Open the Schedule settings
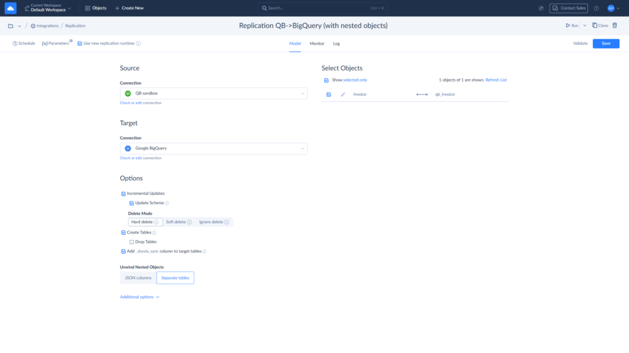This screenshot has height=353, width=629. click(x=24, y=44)
